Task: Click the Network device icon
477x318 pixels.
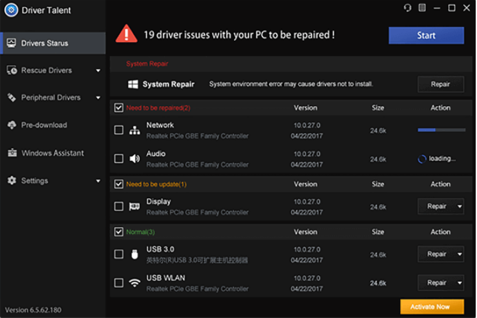Action: point(134,131)
